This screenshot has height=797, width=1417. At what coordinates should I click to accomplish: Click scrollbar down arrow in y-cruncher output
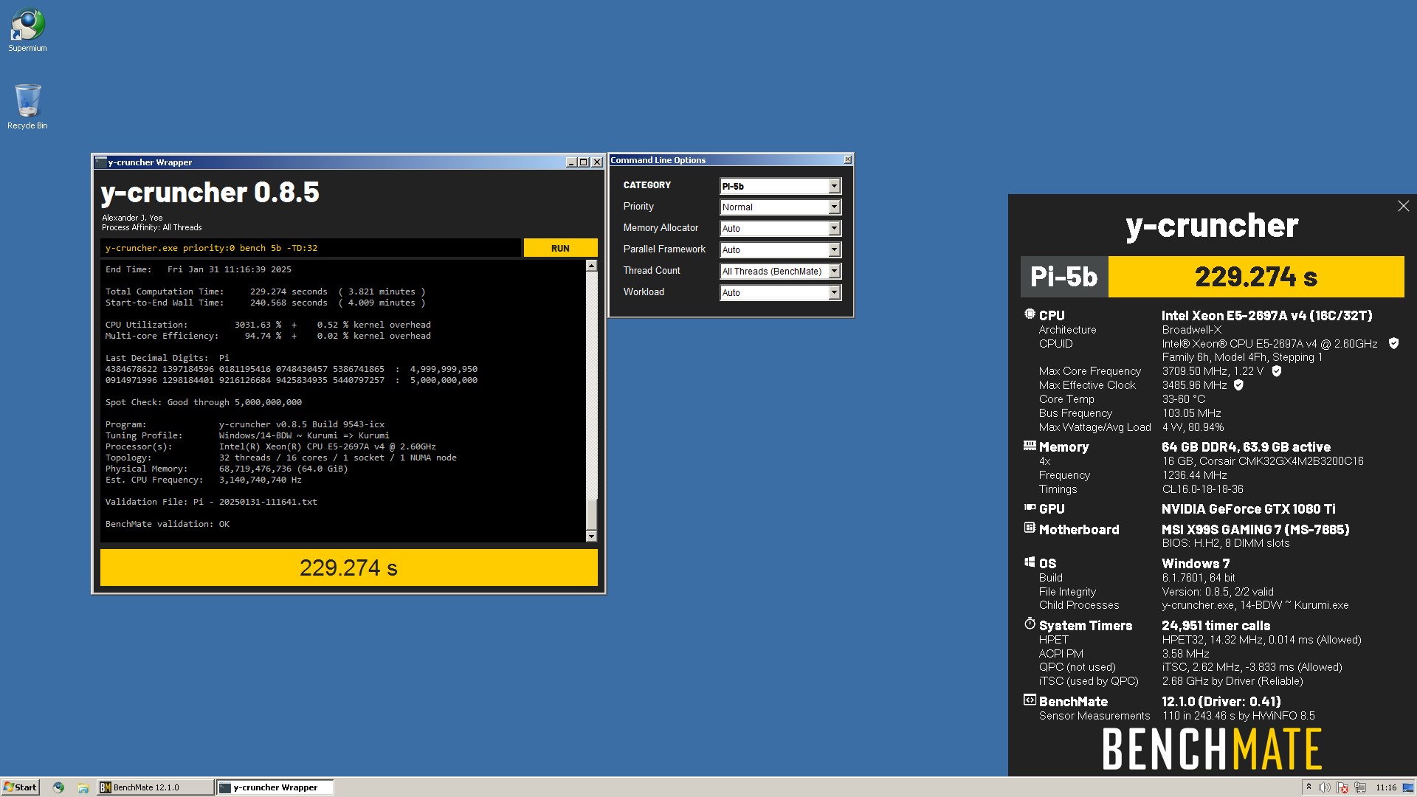tap(591, 536)
